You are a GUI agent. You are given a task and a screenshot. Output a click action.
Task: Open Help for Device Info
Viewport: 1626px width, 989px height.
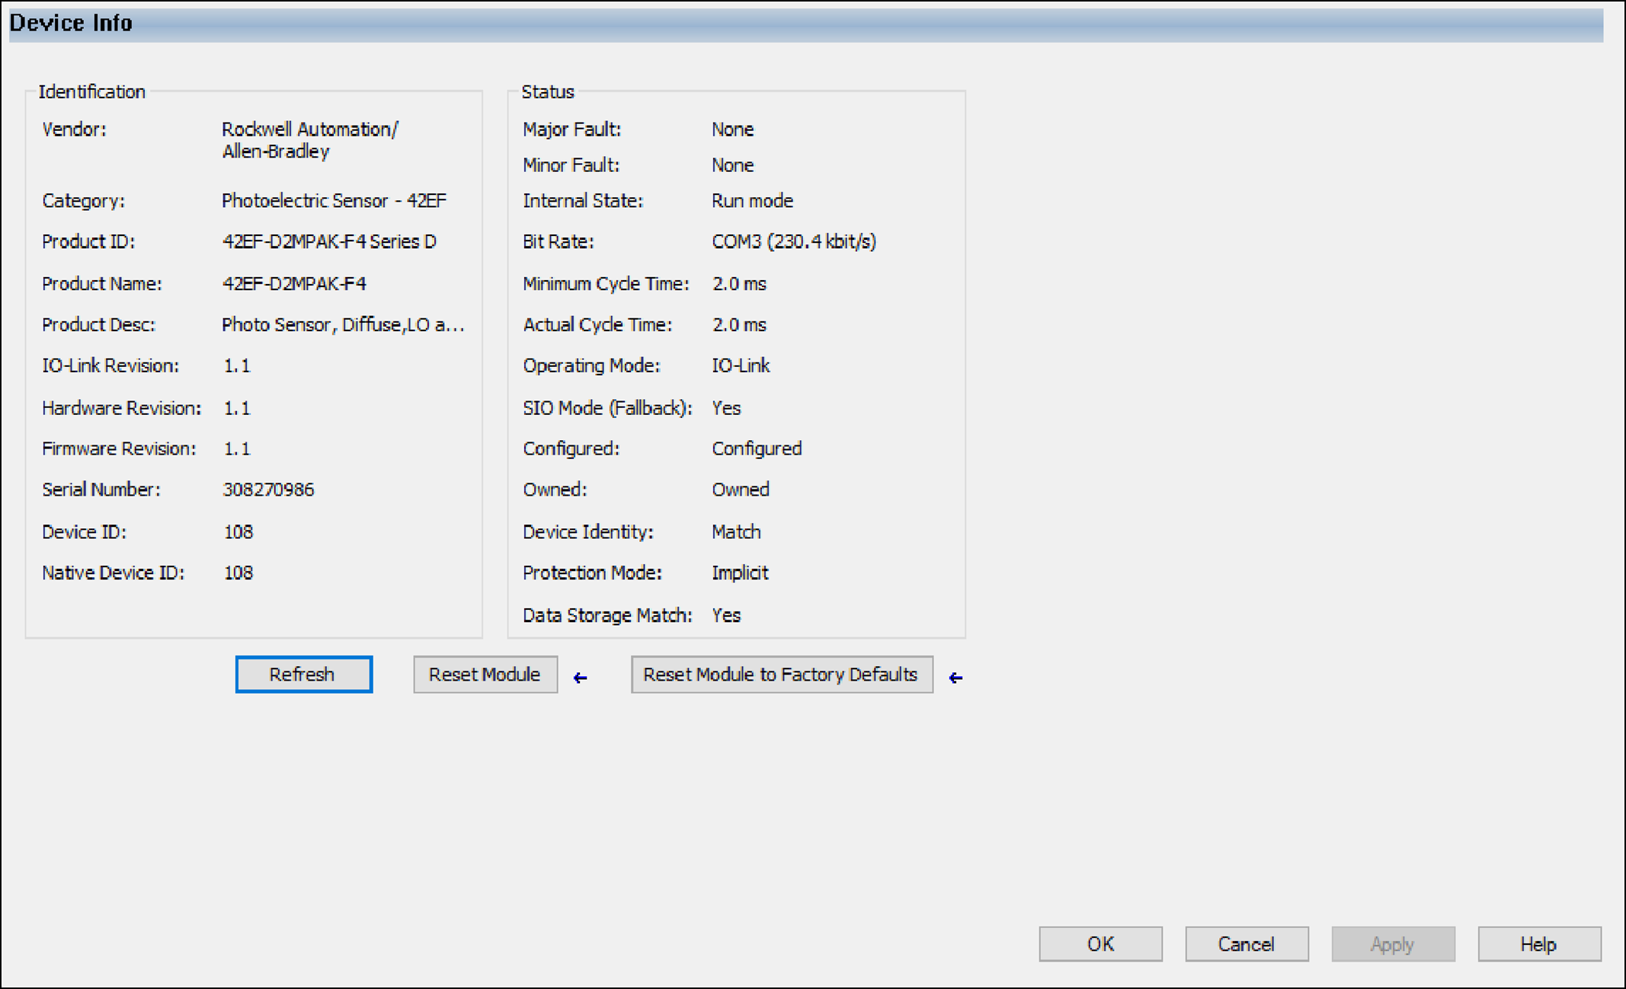pos(1539,944)
